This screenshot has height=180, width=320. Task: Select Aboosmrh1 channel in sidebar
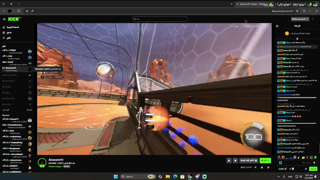(x=17, y=69)
